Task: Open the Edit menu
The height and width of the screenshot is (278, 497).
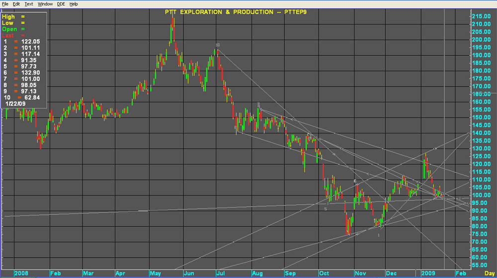Action: tap(16, 4)
